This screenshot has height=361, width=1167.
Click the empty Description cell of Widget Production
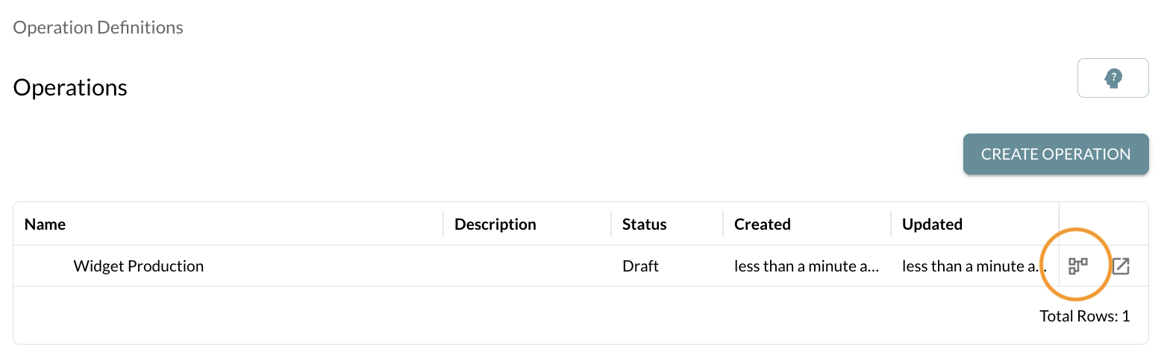click(527, 266)
